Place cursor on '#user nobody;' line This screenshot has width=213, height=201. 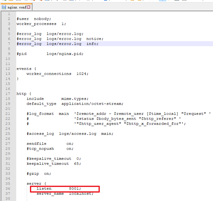click(34, 19)
